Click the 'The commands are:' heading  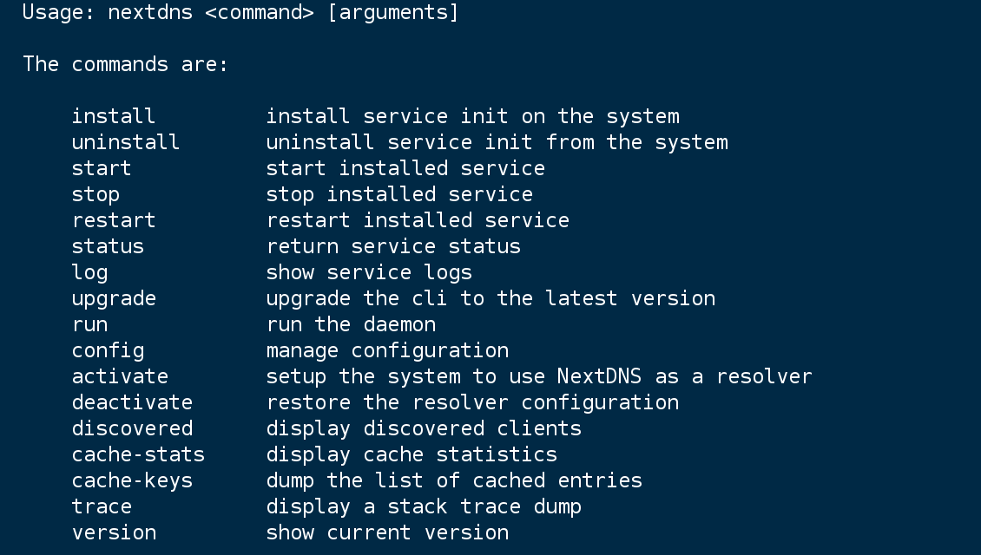125,64
